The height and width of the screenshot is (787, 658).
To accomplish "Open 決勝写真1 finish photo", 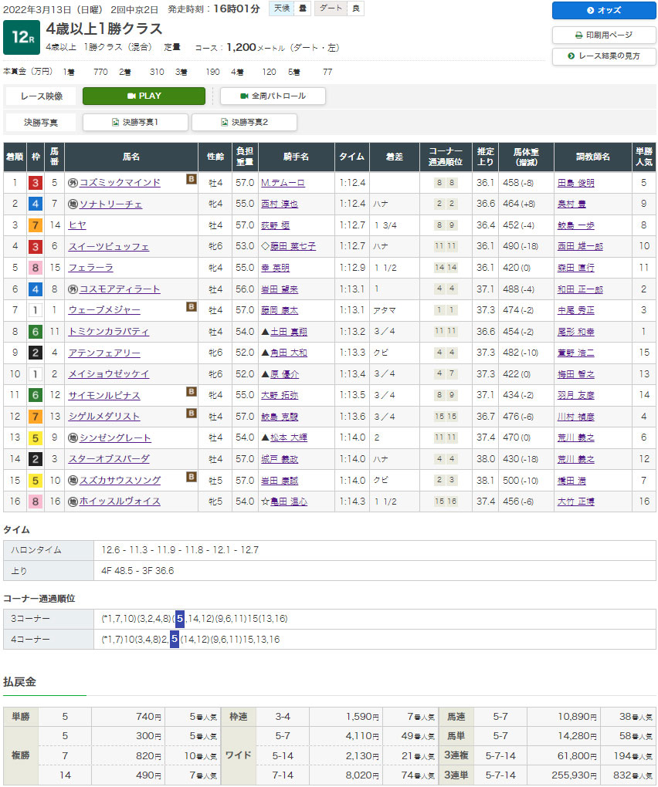I will 135,122.
